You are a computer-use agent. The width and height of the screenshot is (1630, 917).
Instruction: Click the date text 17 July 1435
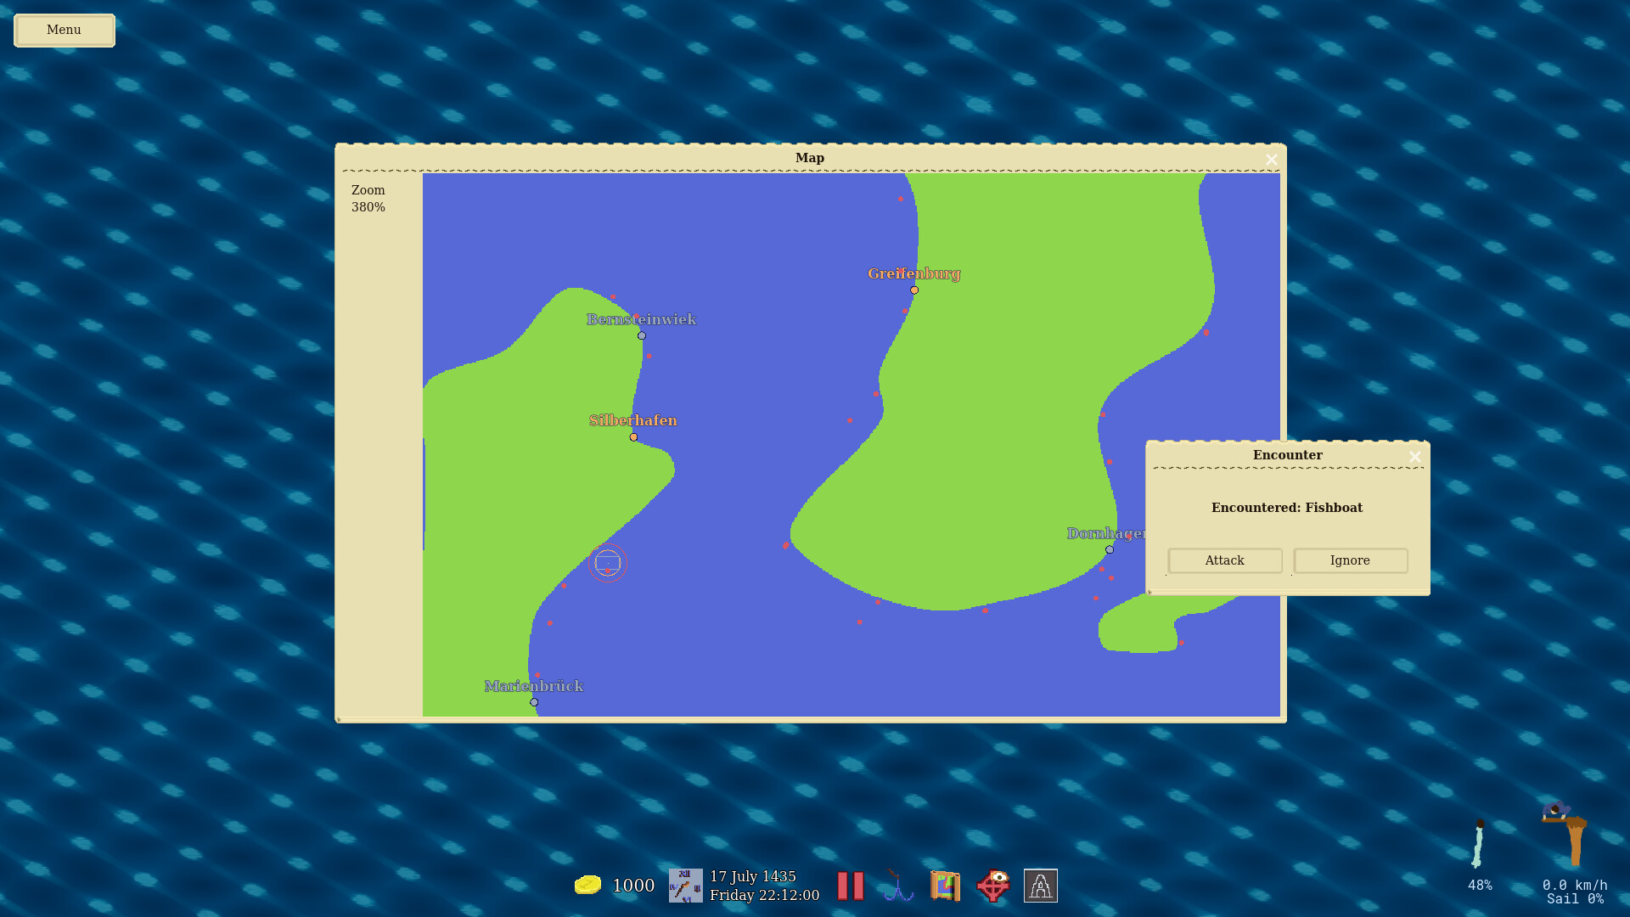coord(753,876)
